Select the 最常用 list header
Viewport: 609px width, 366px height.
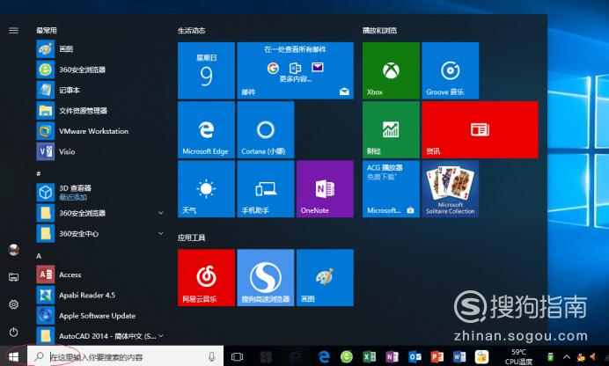[47, 30]
